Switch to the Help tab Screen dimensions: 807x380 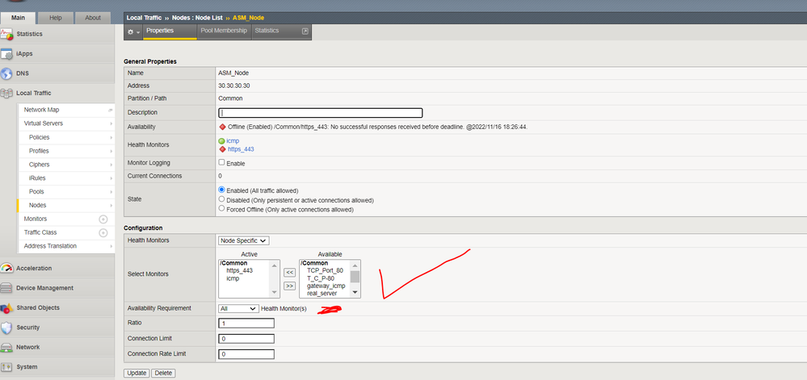[56, 17]
